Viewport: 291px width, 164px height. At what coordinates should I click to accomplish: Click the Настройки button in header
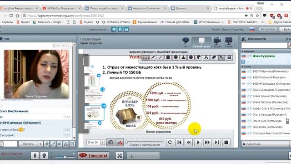point(268,29)
